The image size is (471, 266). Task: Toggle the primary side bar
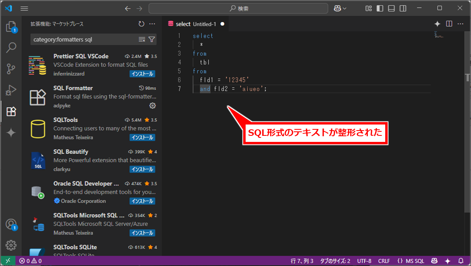tap(380, 8)
